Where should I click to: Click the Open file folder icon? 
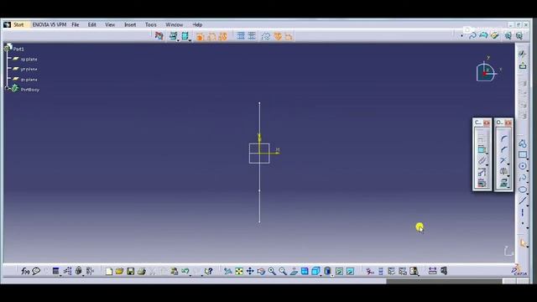click(119, 271)
